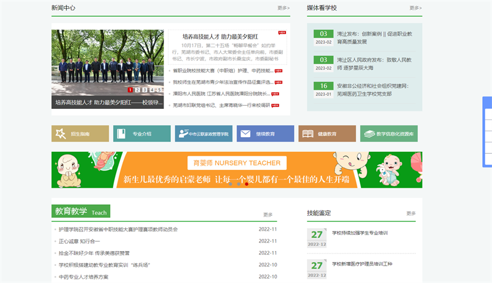Open headline 培养高技能人才 助力最美夕阳红
Viewport: 492px width, 283px height.
click(220, 37)
